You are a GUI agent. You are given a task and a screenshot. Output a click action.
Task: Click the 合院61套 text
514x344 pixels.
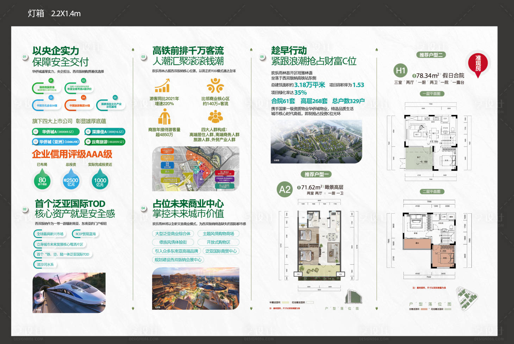(283, 101)
